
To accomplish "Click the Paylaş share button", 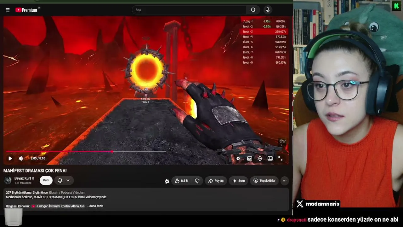I will point(216,181).
